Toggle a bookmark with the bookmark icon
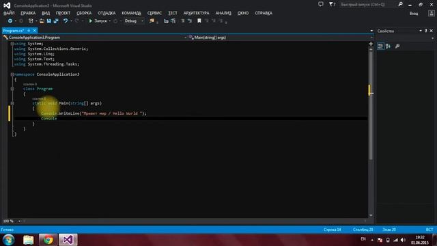The height and width of the screenshot is (246, 437). tap(199, 21)
